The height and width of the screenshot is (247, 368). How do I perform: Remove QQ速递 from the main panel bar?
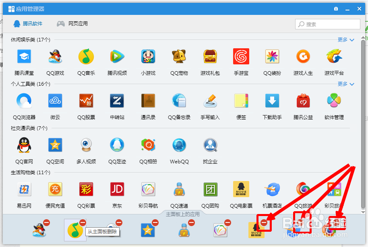(192, 222)
